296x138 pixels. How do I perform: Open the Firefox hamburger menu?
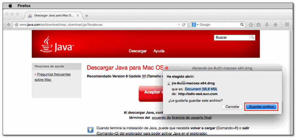287,25
